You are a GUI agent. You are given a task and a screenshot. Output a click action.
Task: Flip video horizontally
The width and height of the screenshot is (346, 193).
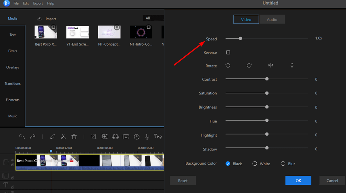pos(271,66)
